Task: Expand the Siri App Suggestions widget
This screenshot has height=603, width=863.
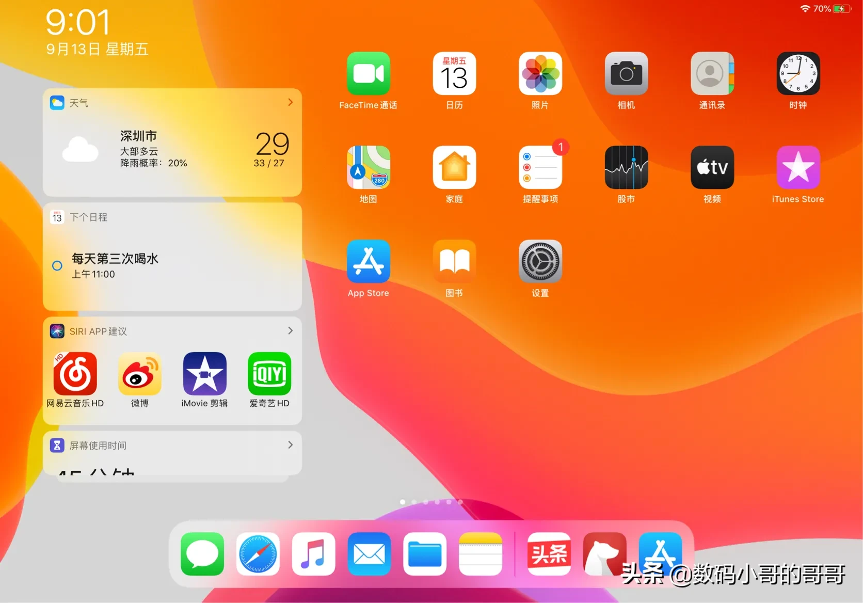Action: (291, 330)
